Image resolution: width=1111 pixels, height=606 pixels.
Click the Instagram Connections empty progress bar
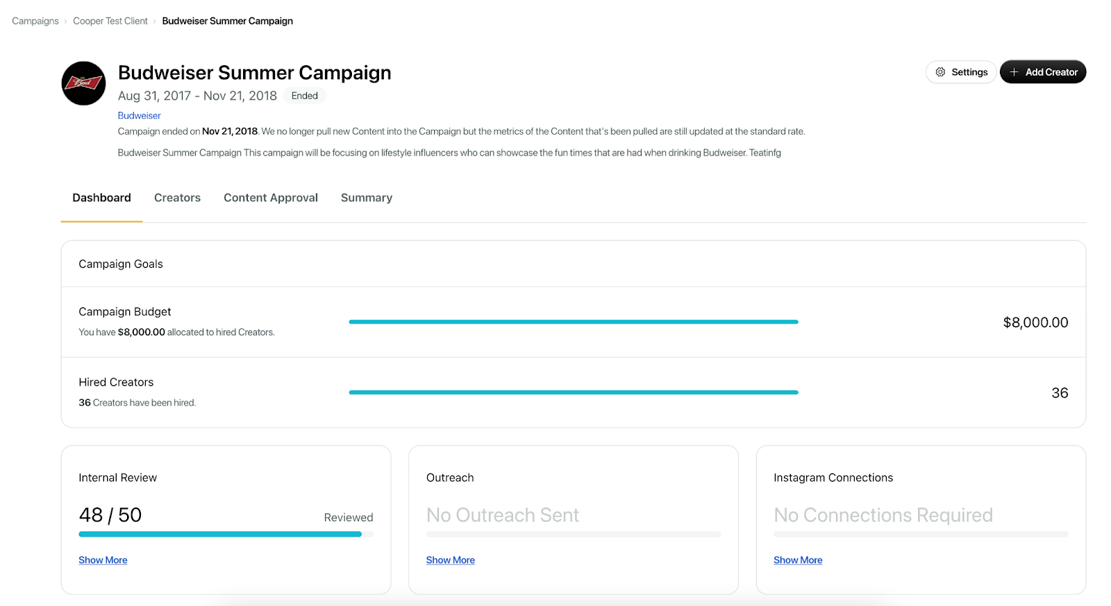921,534
